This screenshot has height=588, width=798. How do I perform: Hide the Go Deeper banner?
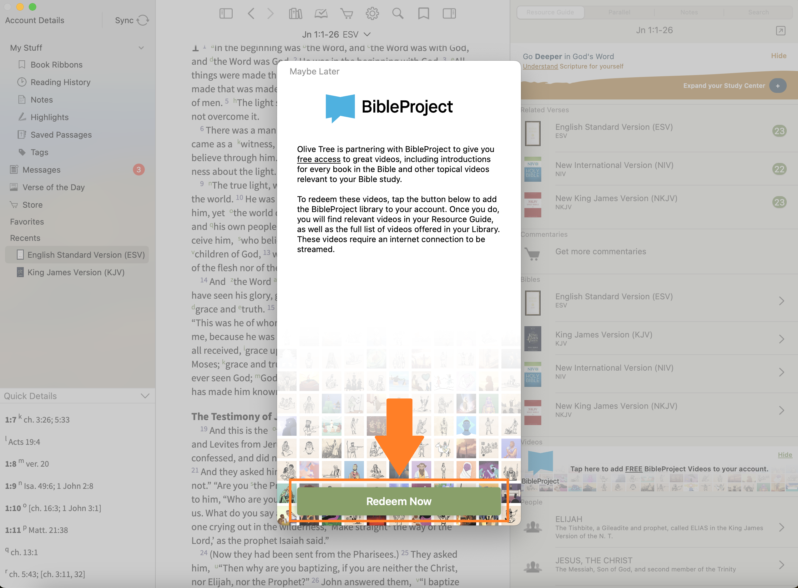coord(778,56)
